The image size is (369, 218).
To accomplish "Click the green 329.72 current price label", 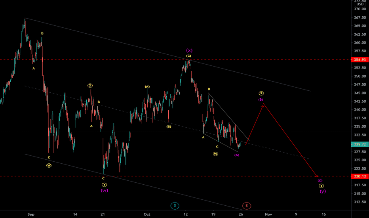I will [360, 144].
